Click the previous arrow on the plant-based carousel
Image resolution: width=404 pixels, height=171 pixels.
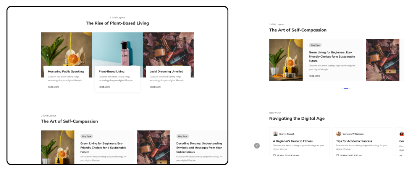47,55
